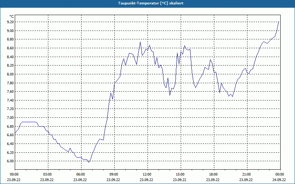Click the y-axis value '8,80'
This screenshot has height=184, width=295.
[x=11, y=39]
